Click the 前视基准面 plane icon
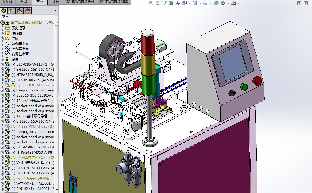Image resolution: width=312 pixels, height=193 pixels. (x=8, y=43)
